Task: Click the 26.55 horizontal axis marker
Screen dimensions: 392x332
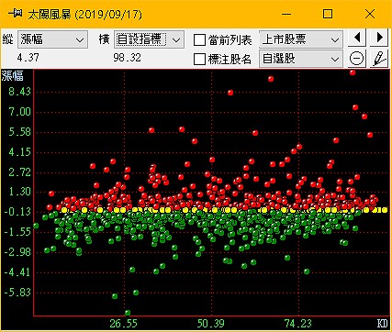Action: 124,324
